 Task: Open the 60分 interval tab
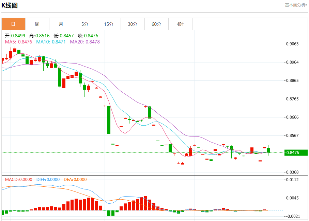[156, 24]
